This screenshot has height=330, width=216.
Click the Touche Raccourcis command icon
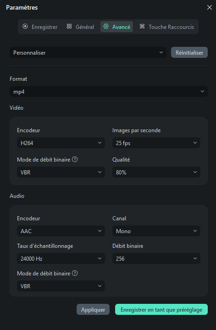(142, 26)
